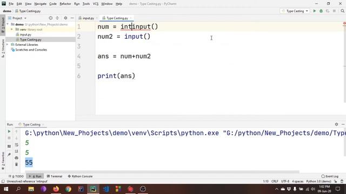Rerun program in Run panel

point(9,131)
